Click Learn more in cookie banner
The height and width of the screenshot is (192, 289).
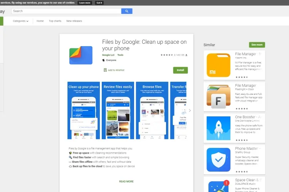click(85, 3)
